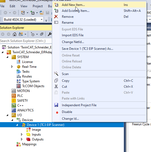Click the Copy pages icon

point(56,80)
